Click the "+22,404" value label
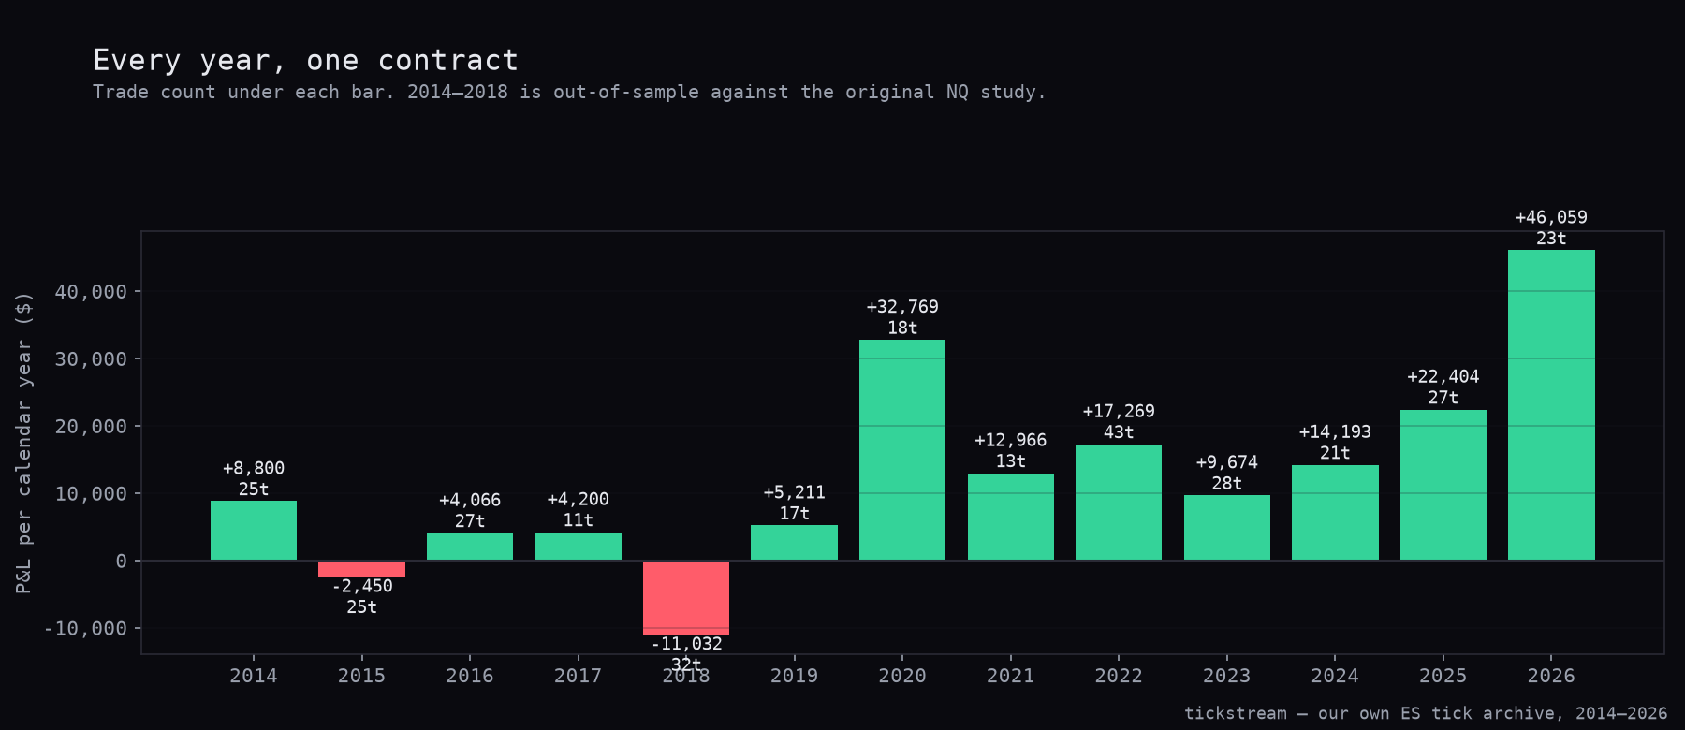Viewport: 1685px width, 730px height. (1443, 376)
